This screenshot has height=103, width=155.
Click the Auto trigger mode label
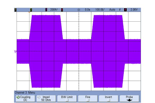tap(112, 10)
